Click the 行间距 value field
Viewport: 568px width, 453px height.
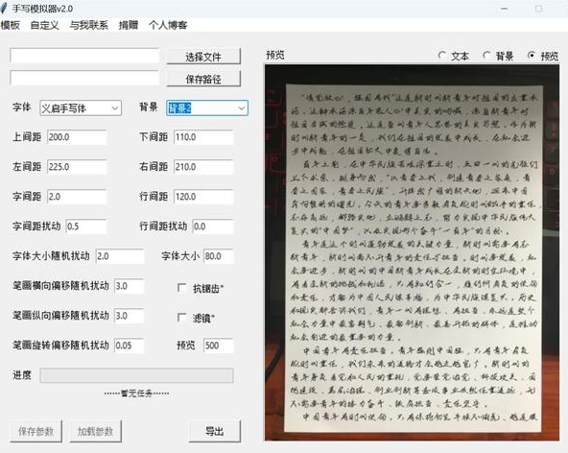[203, 197]
